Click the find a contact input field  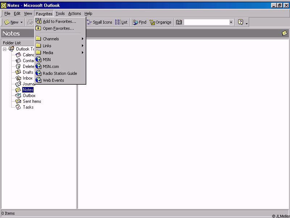[x=206, y=22]
